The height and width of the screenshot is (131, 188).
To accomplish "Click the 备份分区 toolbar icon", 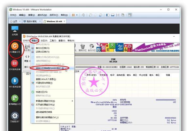I will coord(92,48).
